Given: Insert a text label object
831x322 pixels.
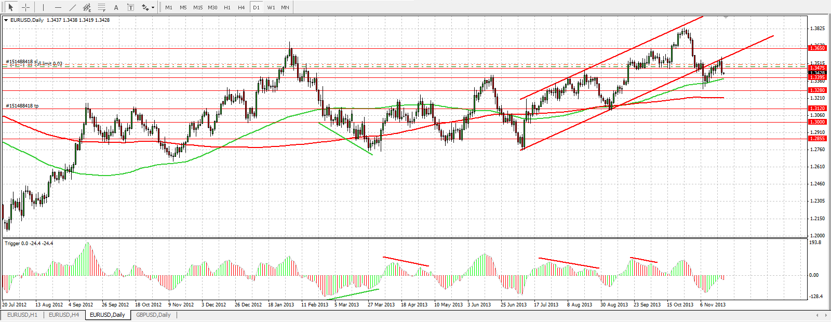Looking at the screenshot, I should [130, 7].
